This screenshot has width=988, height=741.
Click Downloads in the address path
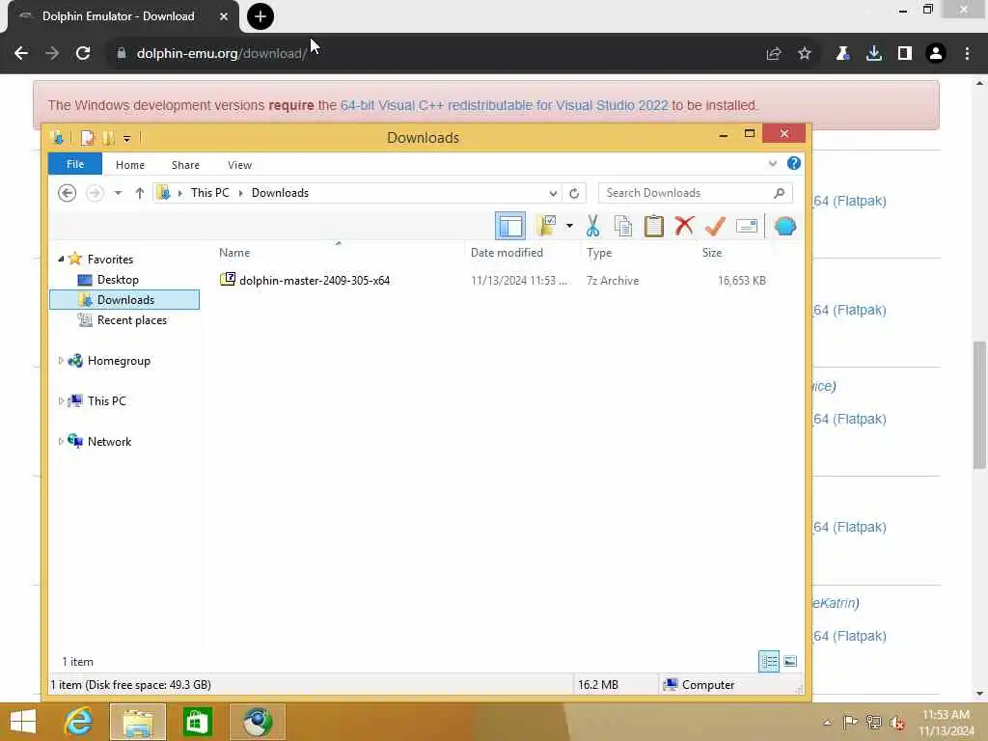coord(280,193)
